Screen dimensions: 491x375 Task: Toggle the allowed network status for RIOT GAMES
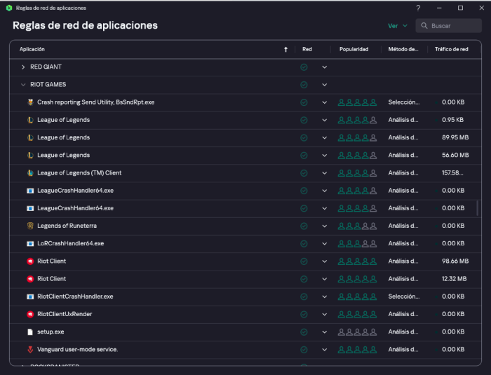pos(304,85)
